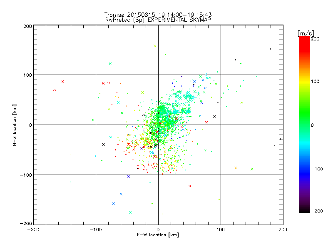Select the black bottom of the velocity colorbar
This screenshot has height=250, width=333.
tap(305, 210)
